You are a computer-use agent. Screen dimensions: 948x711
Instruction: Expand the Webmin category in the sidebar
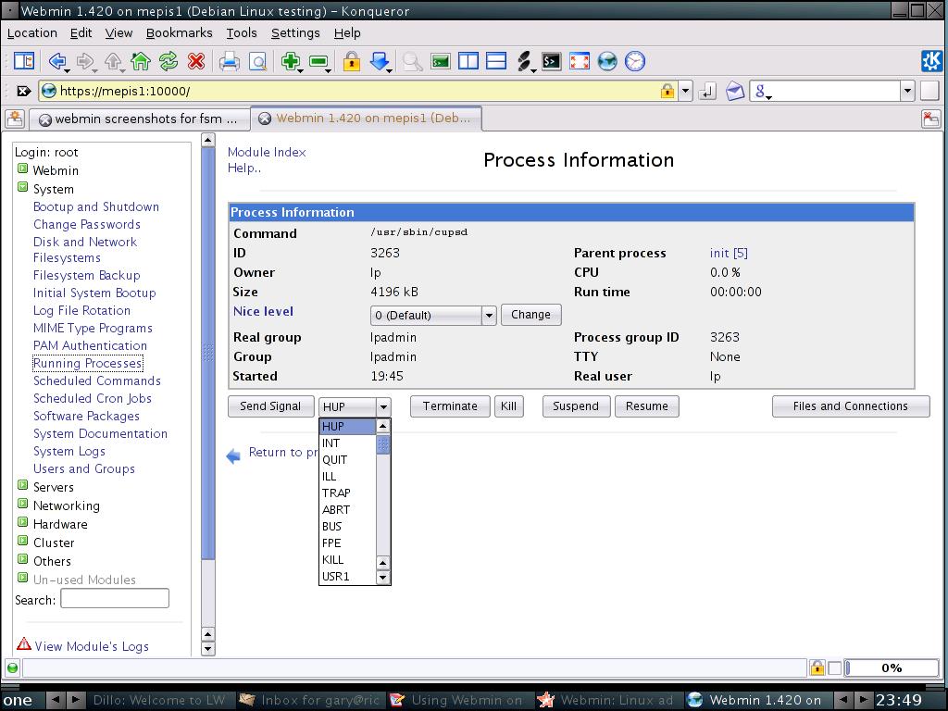22,168
